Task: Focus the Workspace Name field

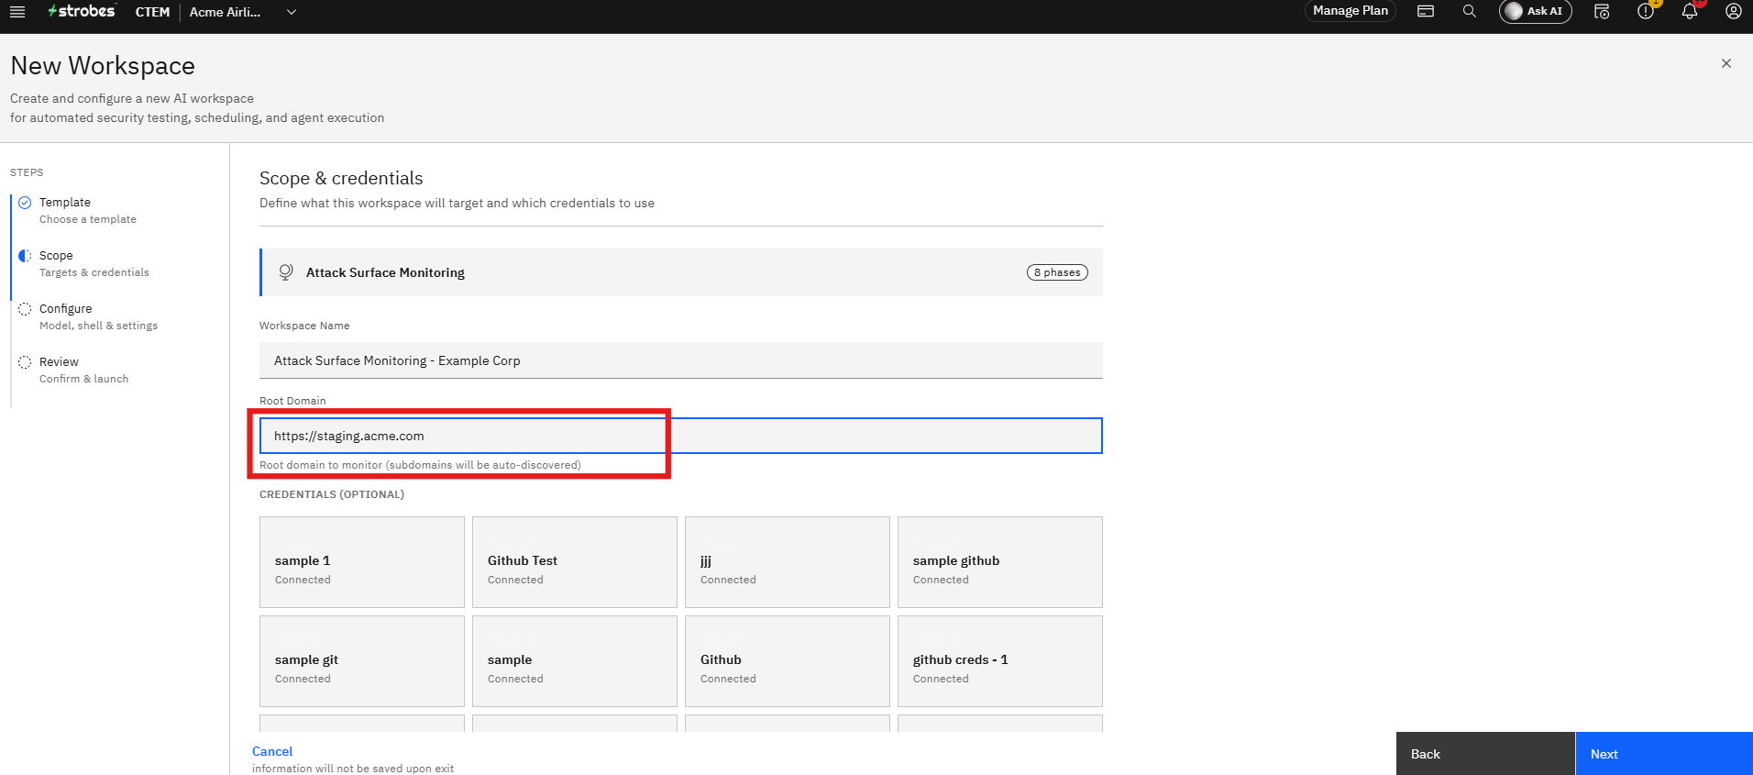Action: 681,360
